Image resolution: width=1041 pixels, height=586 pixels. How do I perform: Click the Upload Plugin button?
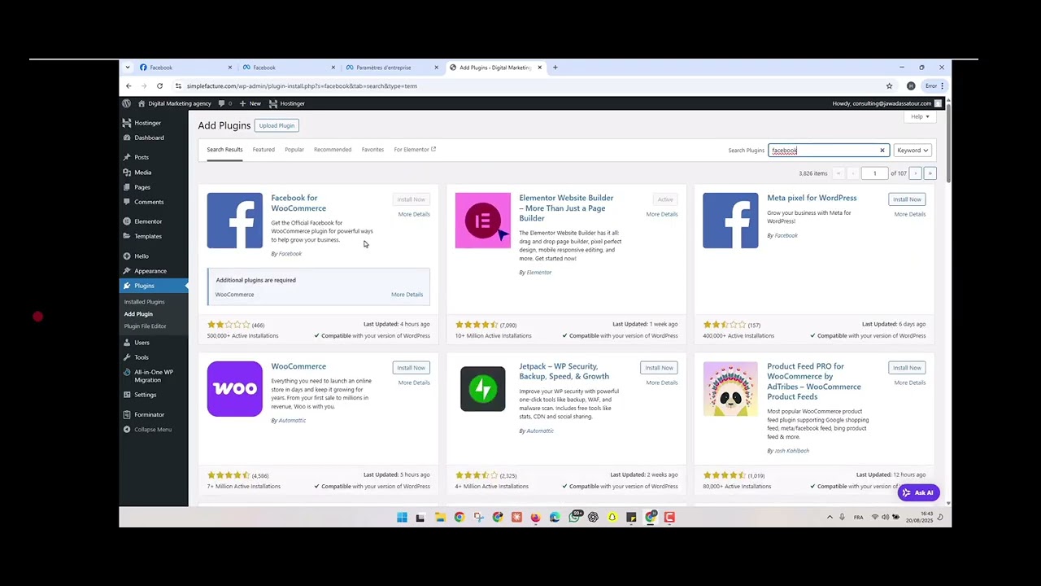[277, 125]
